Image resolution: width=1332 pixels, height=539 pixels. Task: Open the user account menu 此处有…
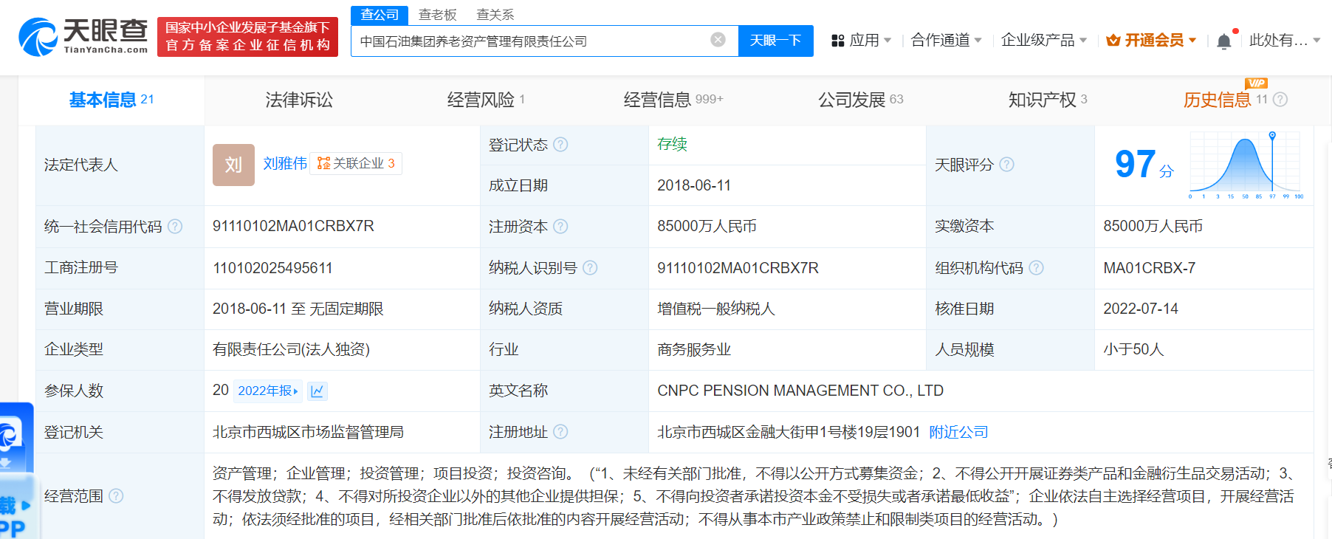pos(1284,41)
